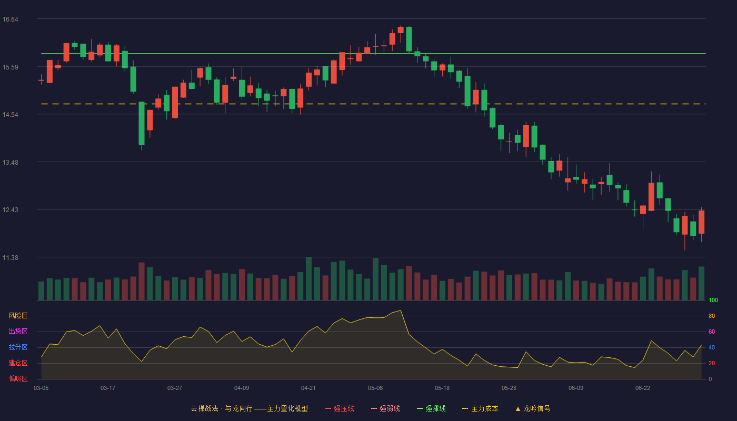Screen dimensions: 737x421
Task: Click the 03-17 date label
Action: tap(108, 388)
